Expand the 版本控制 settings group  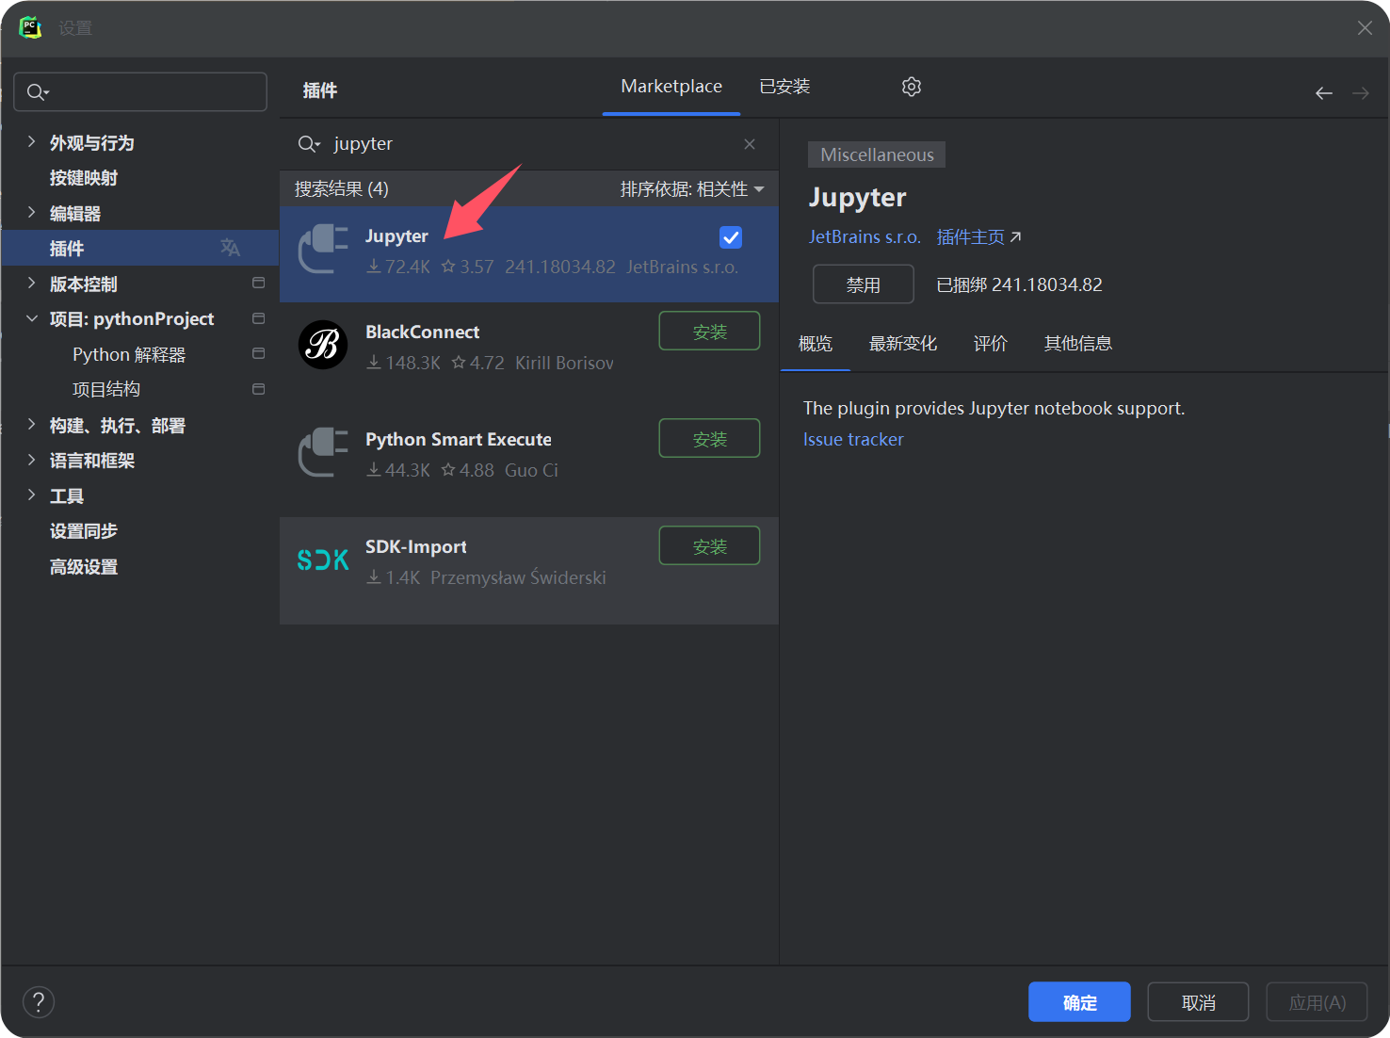pos(31,284)
